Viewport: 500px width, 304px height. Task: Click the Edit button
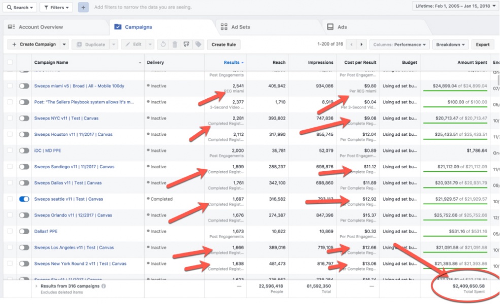pyautogui.click(x=134, y=45)
